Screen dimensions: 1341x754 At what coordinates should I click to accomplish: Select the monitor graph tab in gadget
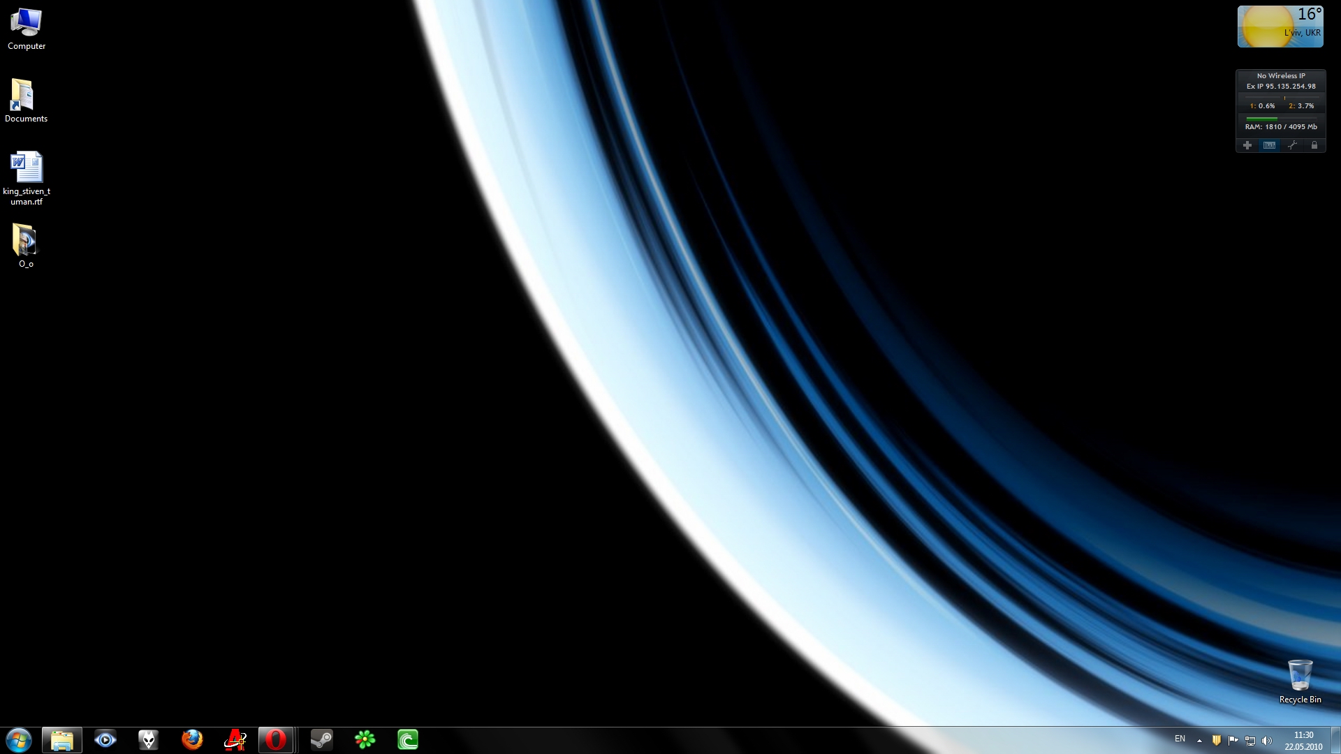coord(1269,145)
